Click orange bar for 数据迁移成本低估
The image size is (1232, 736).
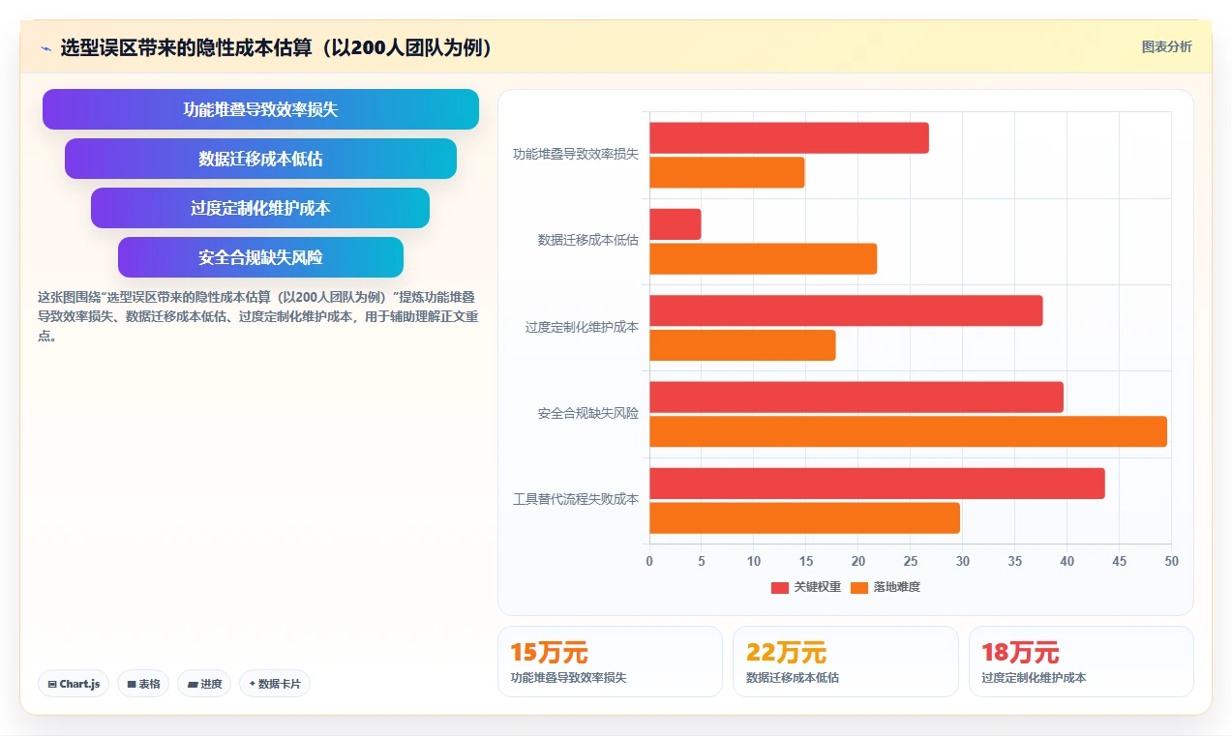pos(764,259)
